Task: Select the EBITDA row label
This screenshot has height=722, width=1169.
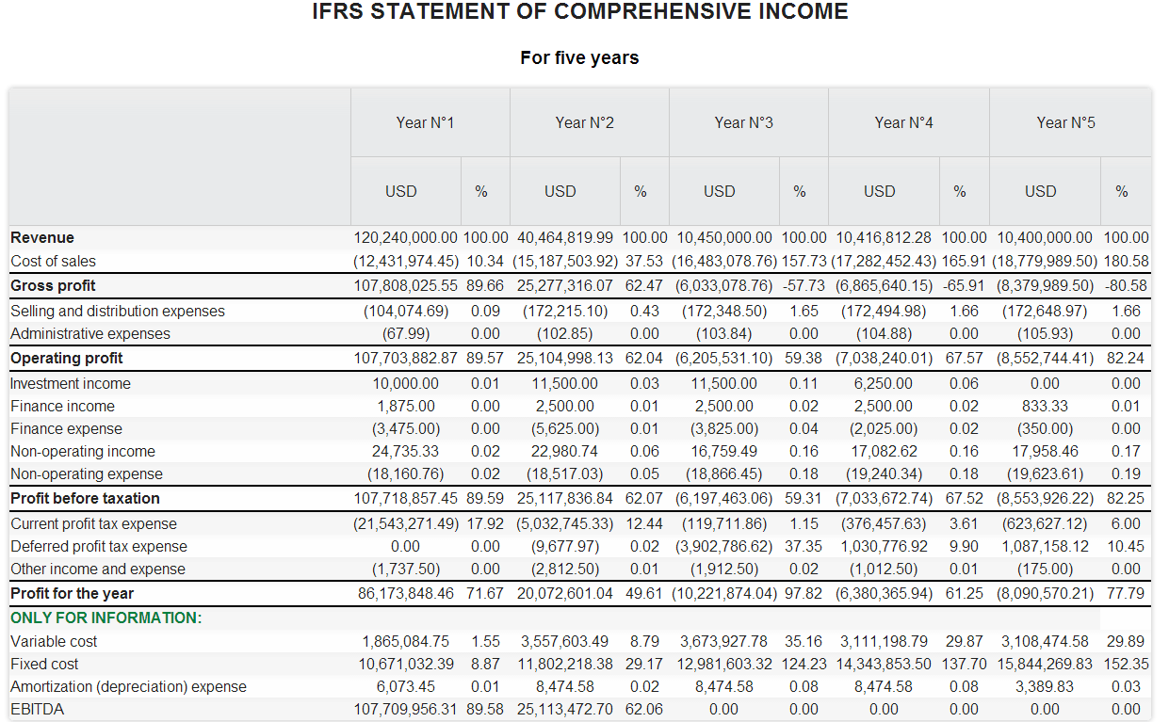Action: (x=38, y=709)
